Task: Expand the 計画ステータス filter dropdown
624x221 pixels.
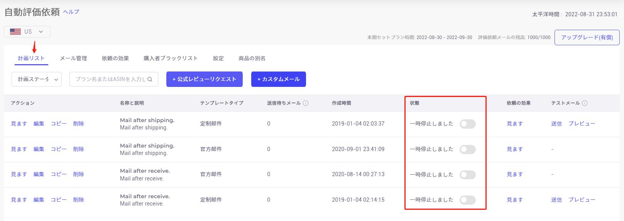Action: [x=37, y=79]
